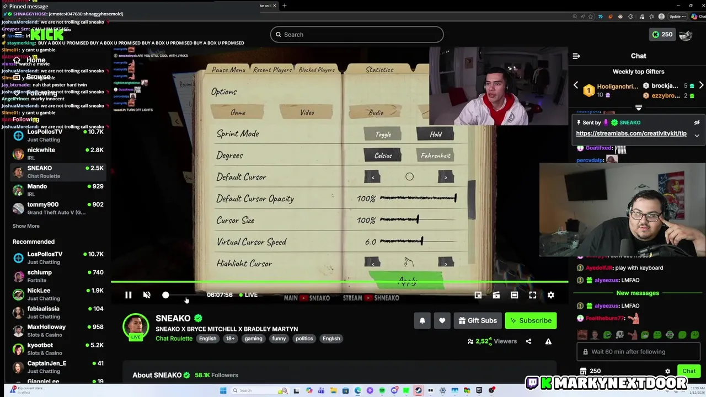Pause the live stream video
The height and width of the screenshot is (397, 706).
pos(128,295)
